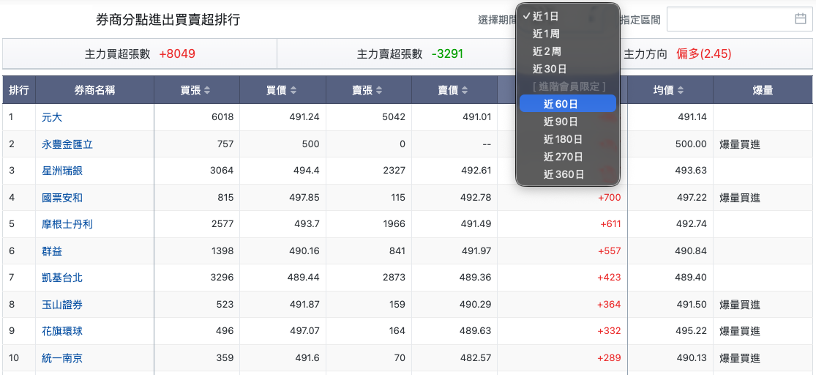Click the +332 net buy value

pos(610,331)
